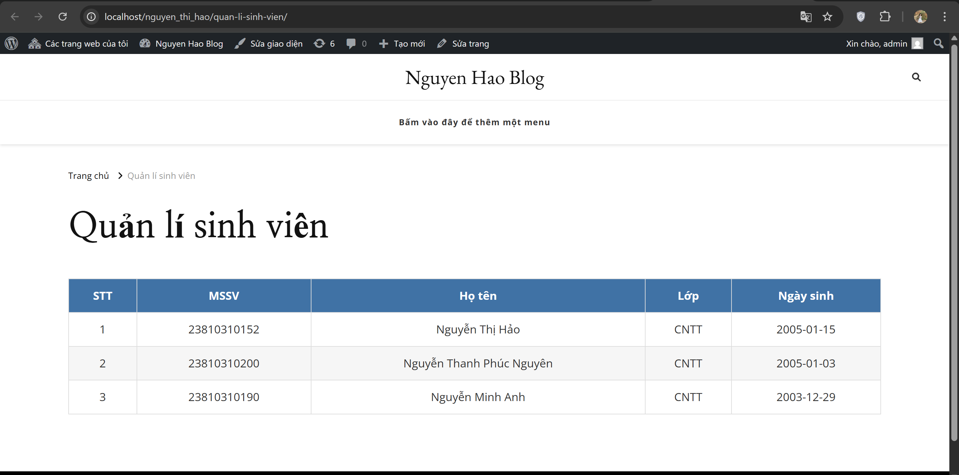959x475 pixels.
Task: Click Tạo mới to create new content
Action: tap(402, 44)
